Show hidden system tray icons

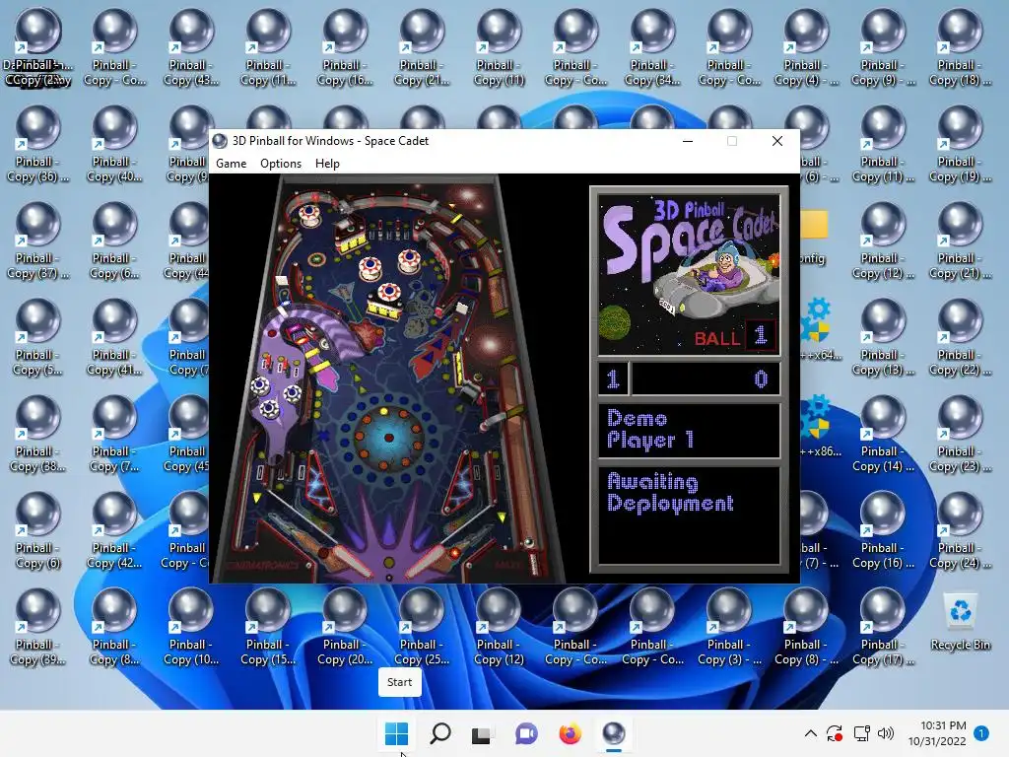(811, 733)
